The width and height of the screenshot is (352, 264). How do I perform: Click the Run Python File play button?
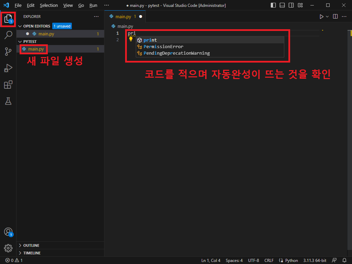(321, 16)
